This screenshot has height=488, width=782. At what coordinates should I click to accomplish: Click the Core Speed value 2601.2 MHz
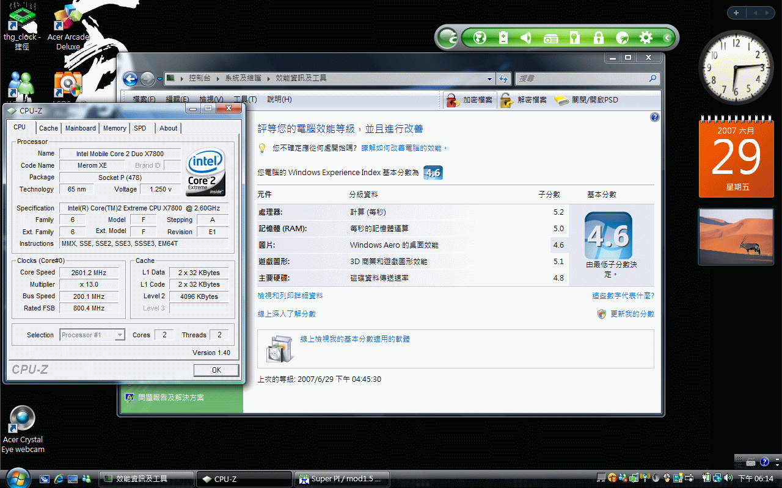89,273
